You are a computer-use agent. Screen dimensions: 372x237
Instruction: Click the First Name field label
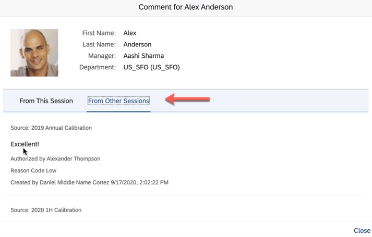click(99, 33)
